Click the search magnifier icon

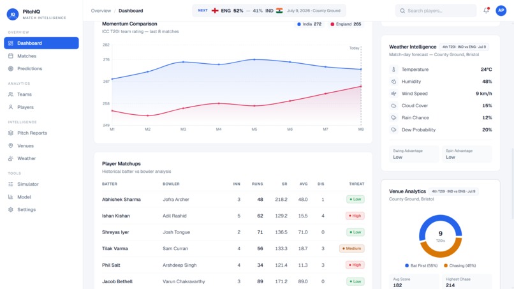pyautogui.click(x=402, y=11)
